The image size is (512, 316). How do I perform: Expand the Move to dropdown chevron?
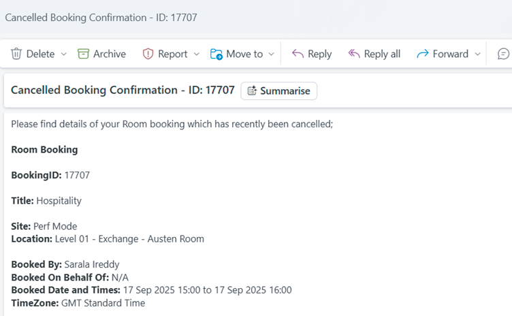coord(271,54)
